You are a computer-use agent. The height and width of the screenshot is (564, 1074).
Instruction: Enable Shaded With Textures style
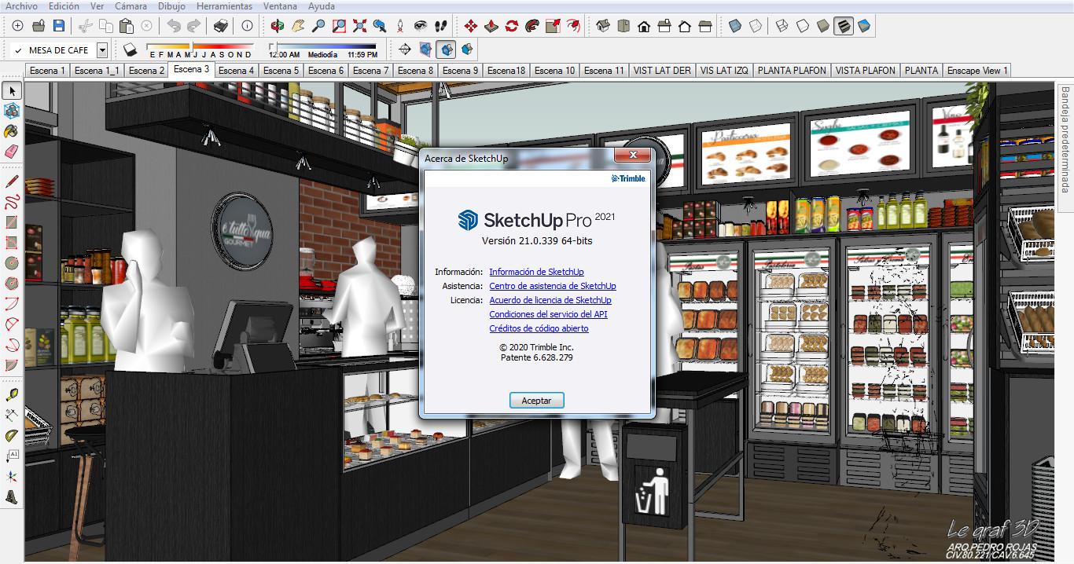click(844, 26)
